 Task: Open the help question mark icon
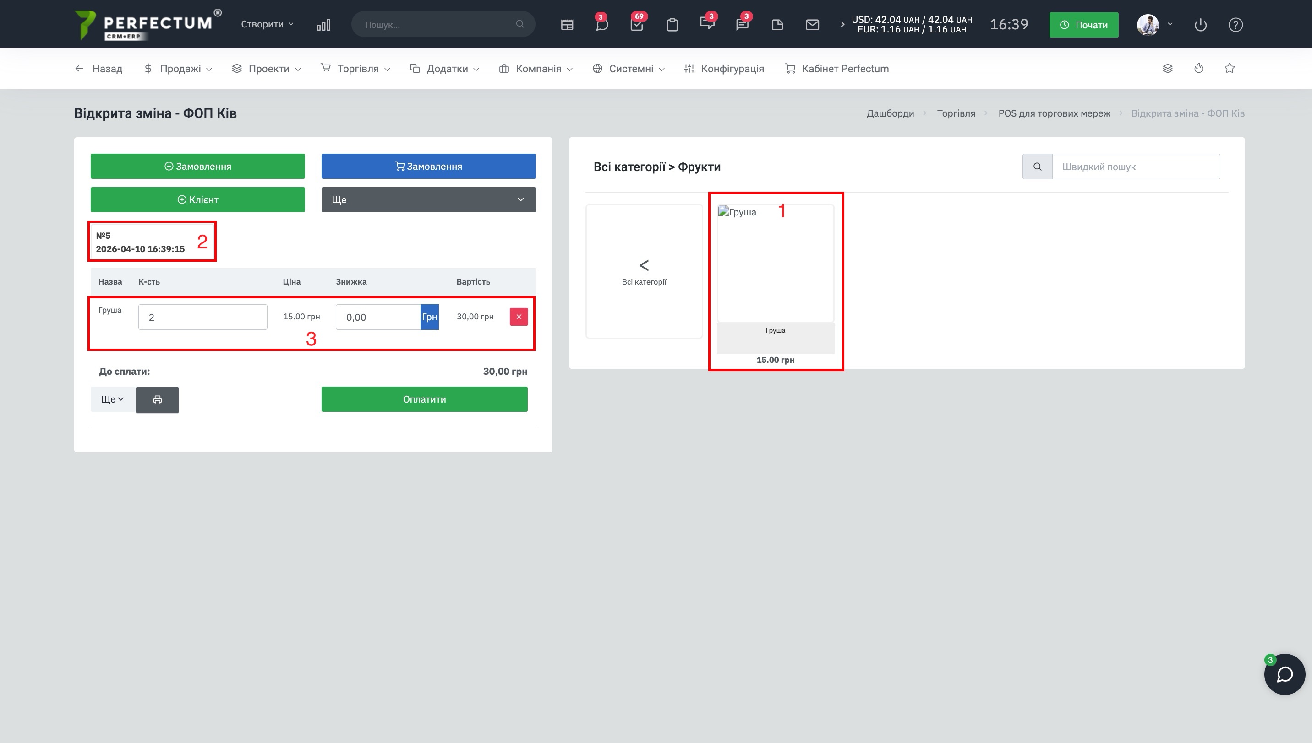pos(1235,25)
